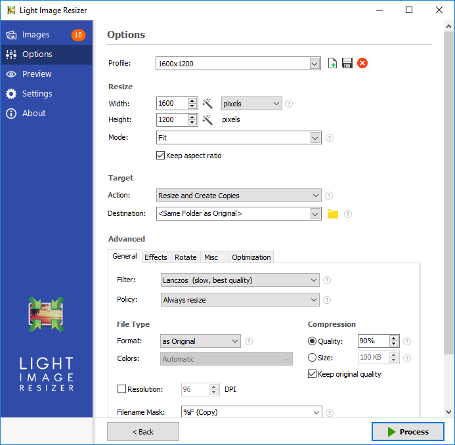
Task: Click the red delete profile icon
Action: click(362, 64)
